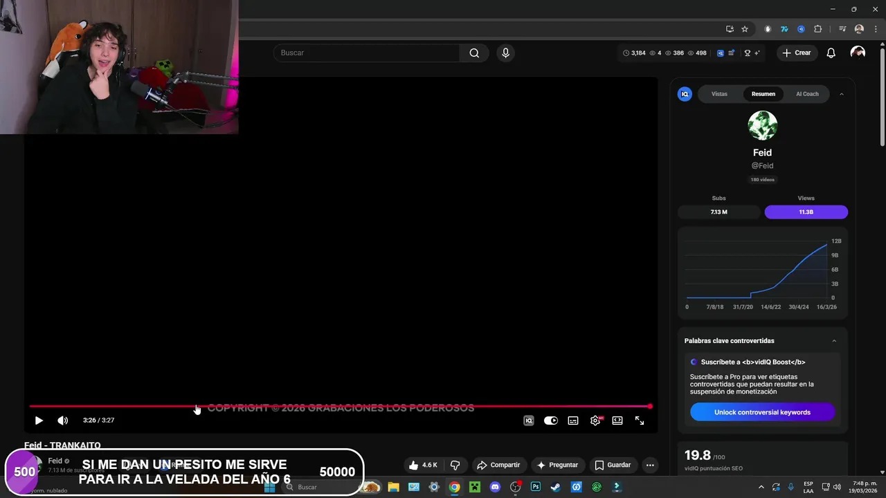The width and height of the screenshot is (886, 498).
Task: Open the notifications bell
Action: coord(831,53)
